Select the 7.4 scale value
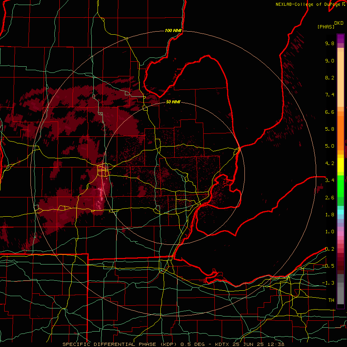Screen dimensions: 347x347 tap(330, 95)
